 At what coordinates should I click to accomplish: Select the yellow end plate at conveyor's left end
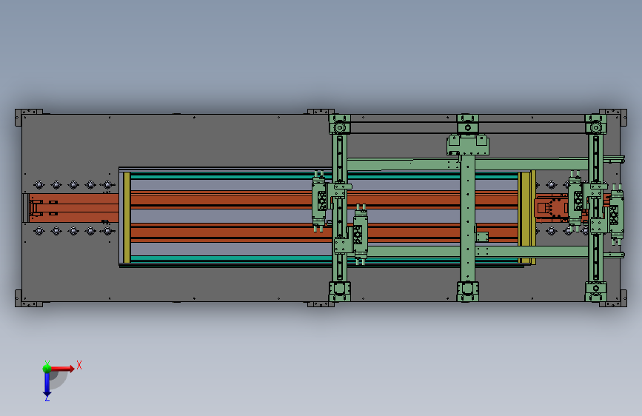pos(127,218)
